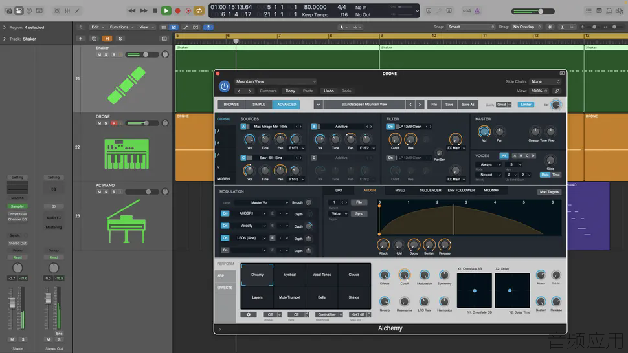Open the Functions menu
This screenshot has height=353, width=628.
click(x=121, y=27)
